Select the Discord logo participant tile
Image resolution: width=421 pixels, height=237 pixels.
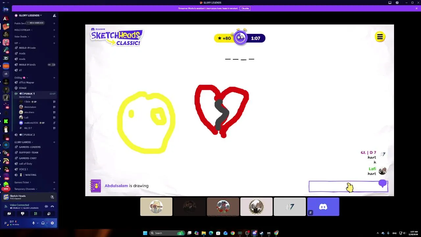point(323,207)
